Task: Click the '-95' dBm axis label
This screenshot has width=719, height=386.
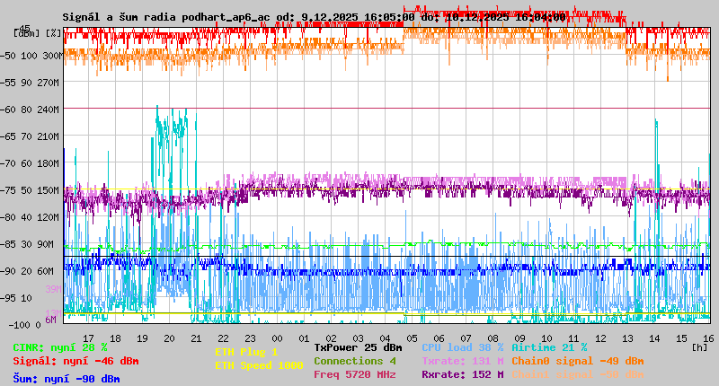Action: (x=9, y=298)
